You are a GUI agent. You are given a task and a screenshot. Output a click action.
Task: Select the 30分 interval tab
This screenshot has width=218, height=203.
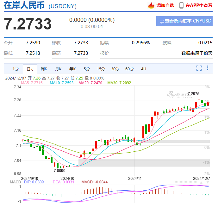[115, 69]
